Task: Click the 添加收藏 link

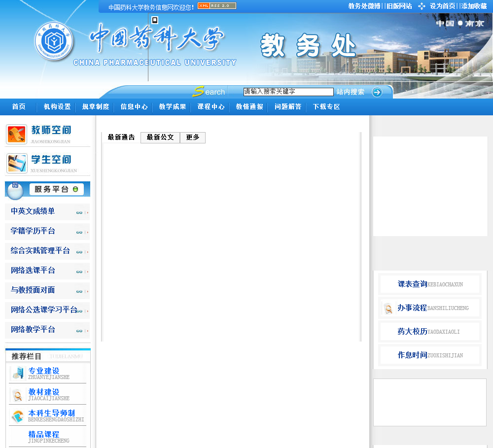Action: pyautogui.click(x=474, y=6)
